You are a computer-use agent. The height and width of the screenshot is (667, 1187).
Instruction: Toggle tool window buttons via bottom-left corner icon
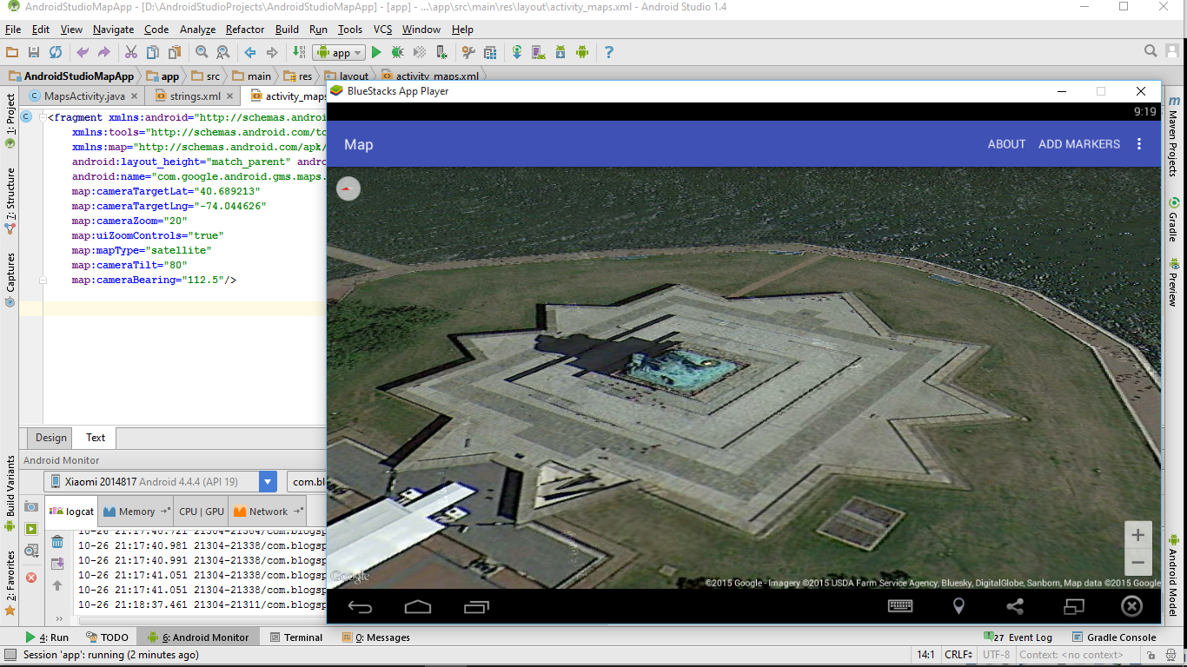10,655
